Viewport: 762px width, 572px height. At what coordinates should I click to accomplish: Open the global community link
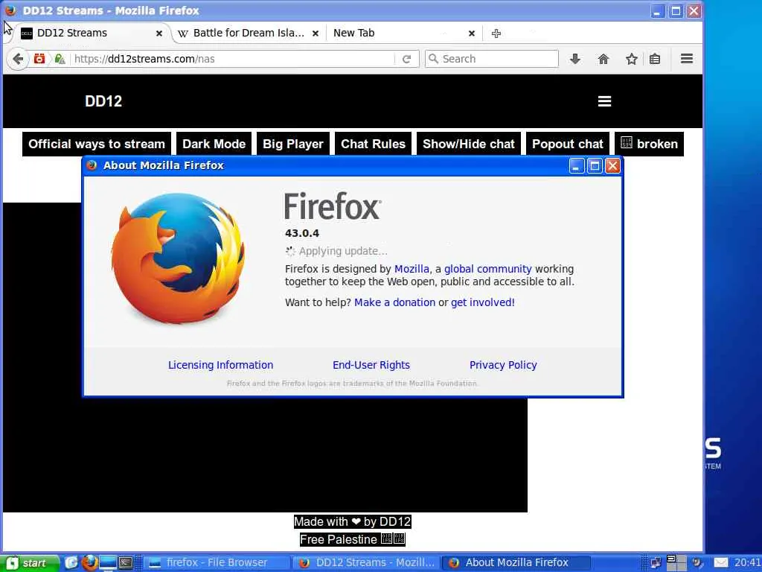point(488,269)
